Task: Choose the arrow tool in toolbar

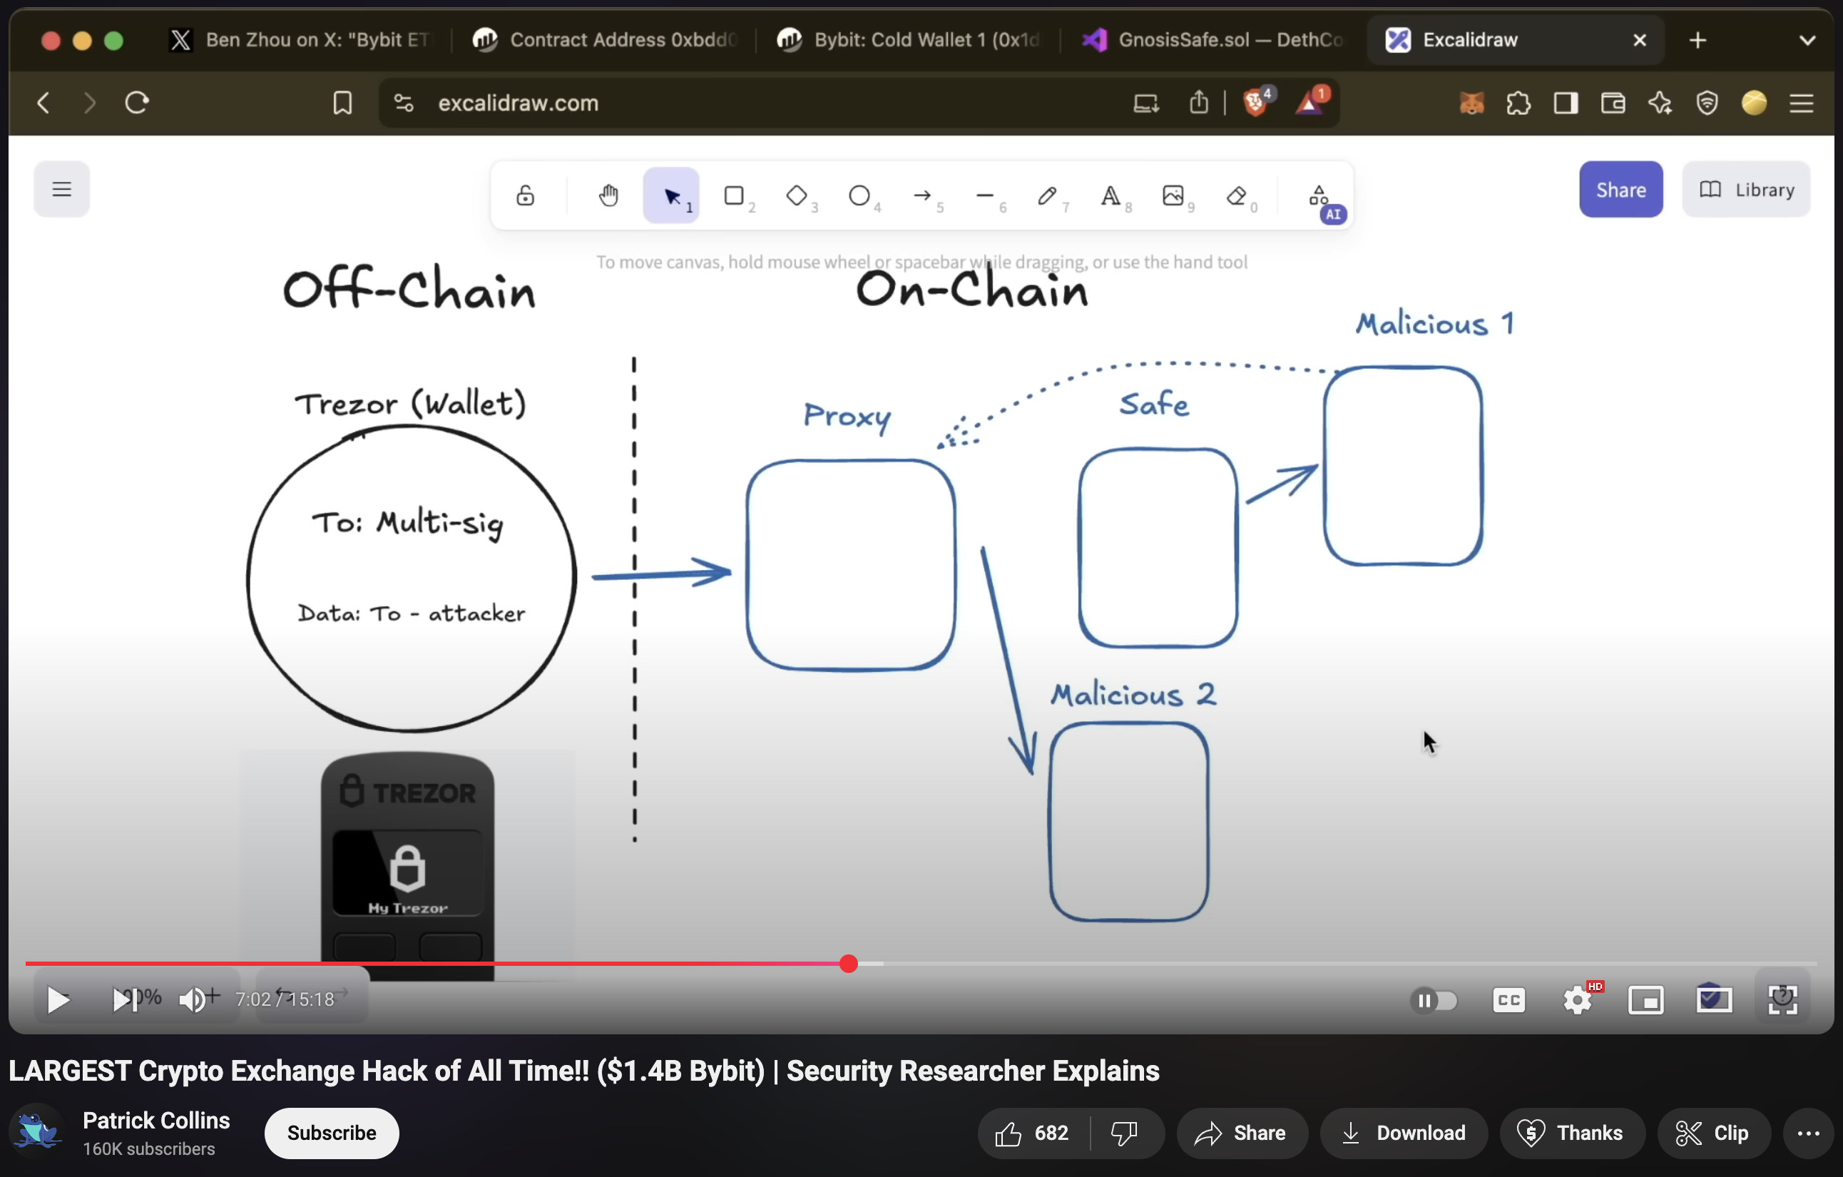Action: [922, 196]
